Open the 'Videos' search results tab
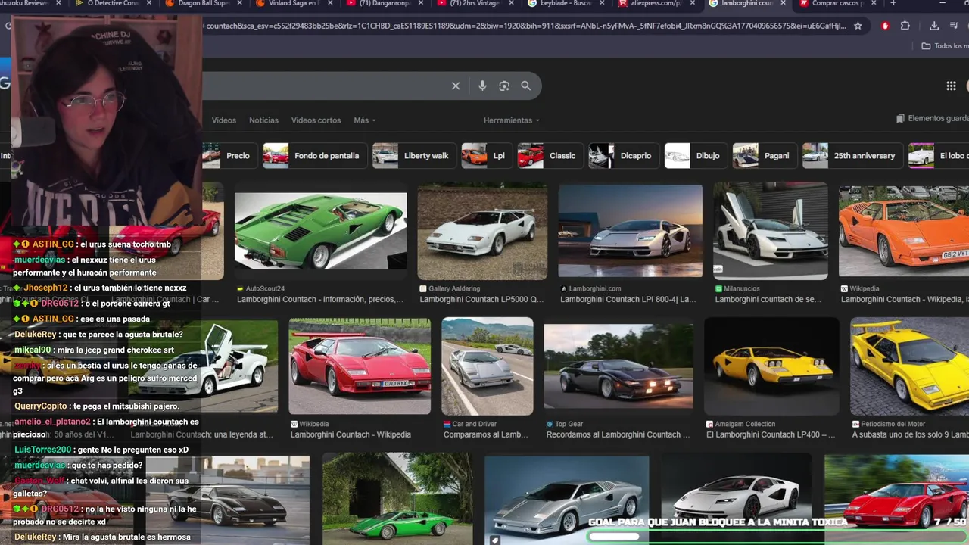 [x=224, y=120]
